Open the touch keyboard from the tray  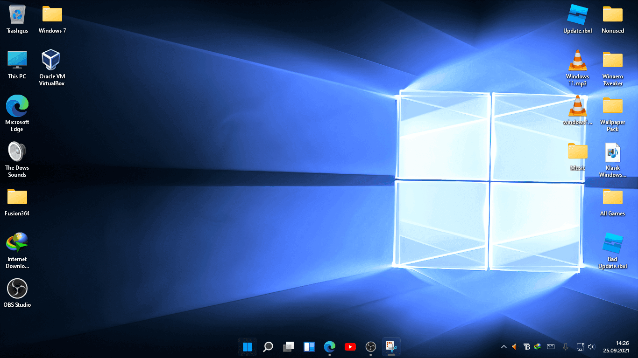pos(551,347)
